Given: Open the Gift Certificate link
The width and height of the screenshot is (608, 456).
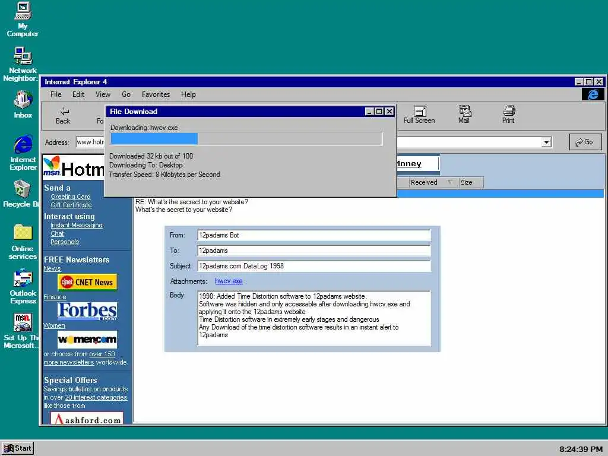Looking at the screenshot, I should (x=71, y=205).
